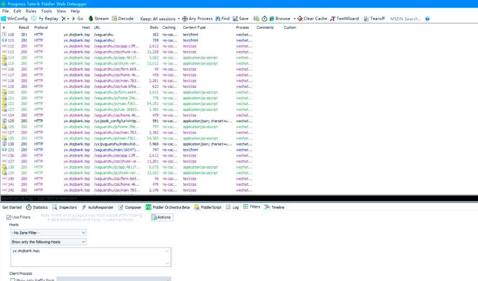Click Browse to launch the browser
Viewport: 478px width, 281px height.
(280, 19)
